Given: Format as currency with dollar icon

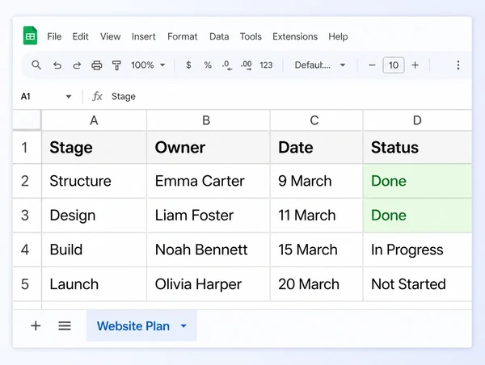Looking at the screenshot, I should coord(188,65).
